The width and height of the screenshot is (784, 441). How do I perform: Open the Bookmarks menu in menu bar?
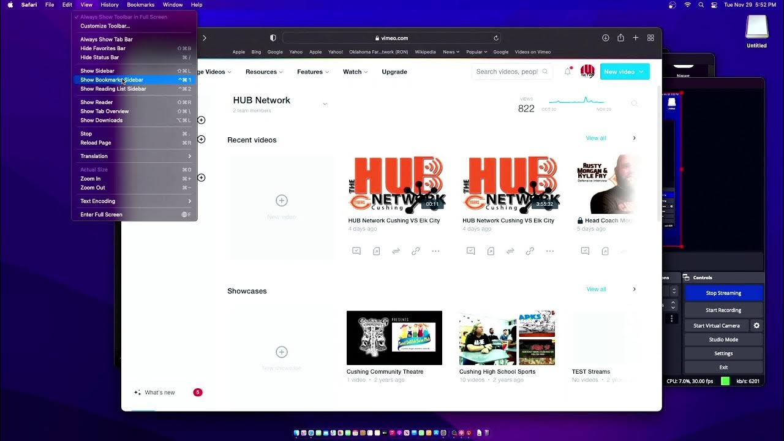[140, 5]
